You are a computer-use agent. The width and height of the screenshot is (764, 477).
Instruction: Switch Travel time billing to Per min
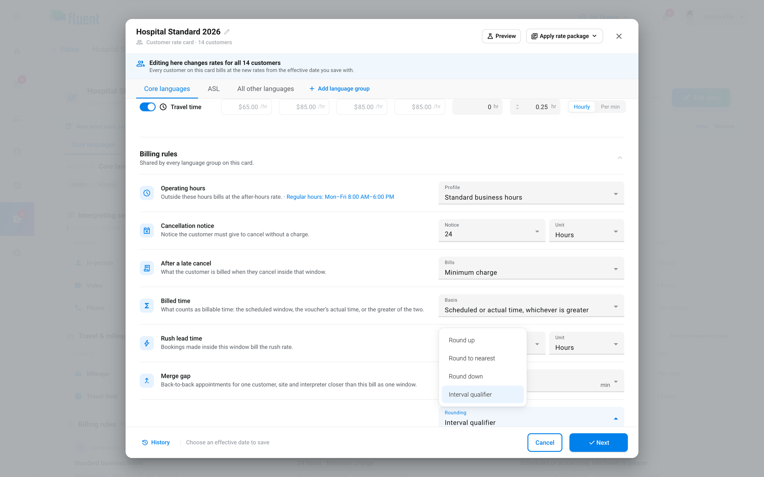(x=610, y=107)
